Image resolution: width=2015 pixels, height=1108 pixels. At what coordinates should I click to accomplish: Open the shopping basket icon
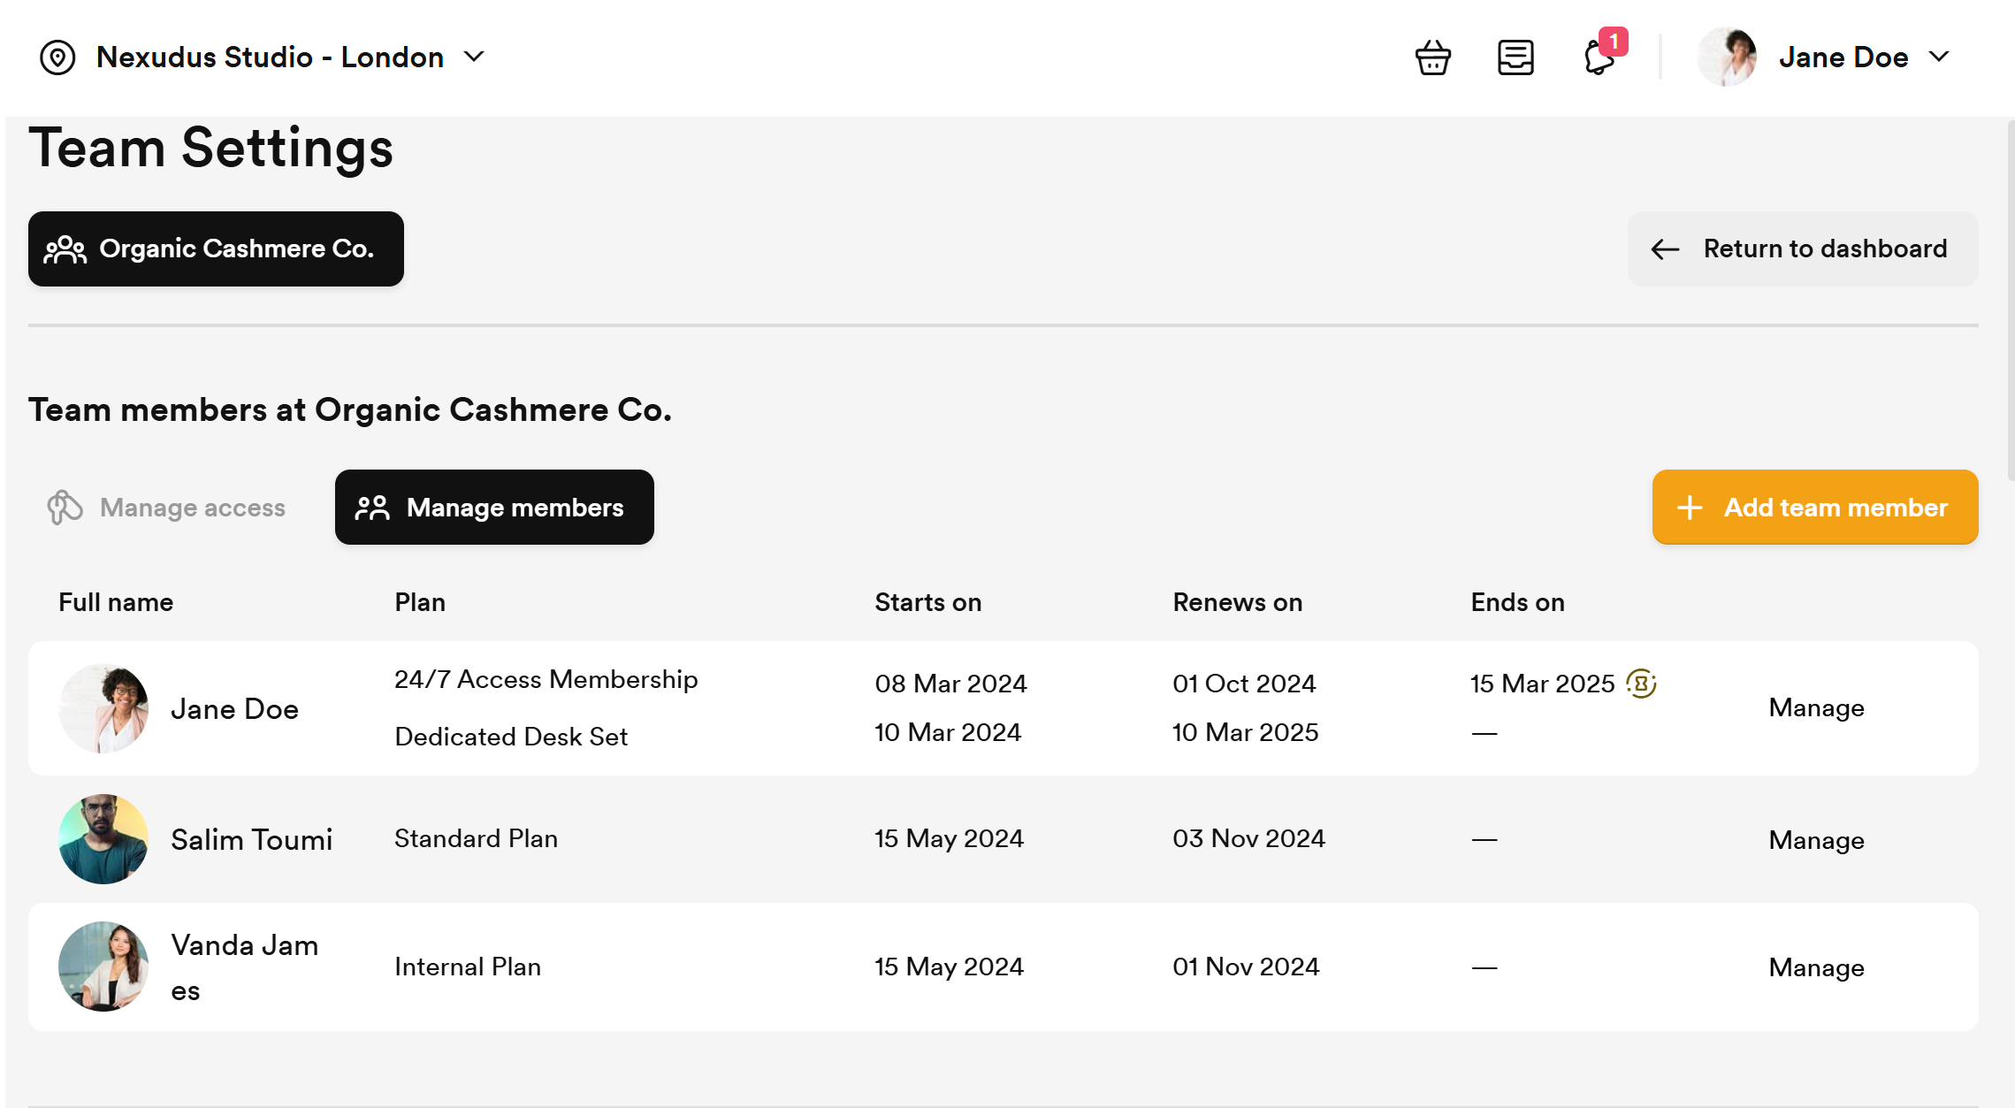click(1432, 57)
